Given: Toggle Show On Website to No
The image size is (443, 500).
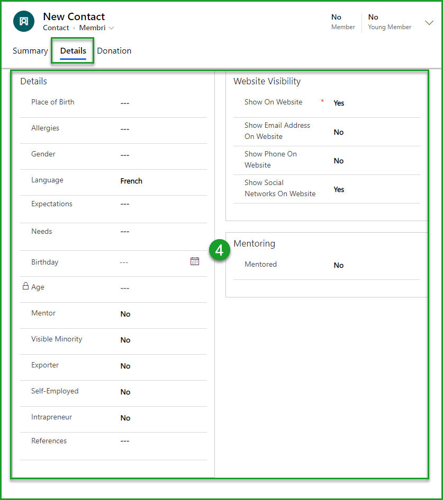Looking at the screenshot, I should 339,103.
